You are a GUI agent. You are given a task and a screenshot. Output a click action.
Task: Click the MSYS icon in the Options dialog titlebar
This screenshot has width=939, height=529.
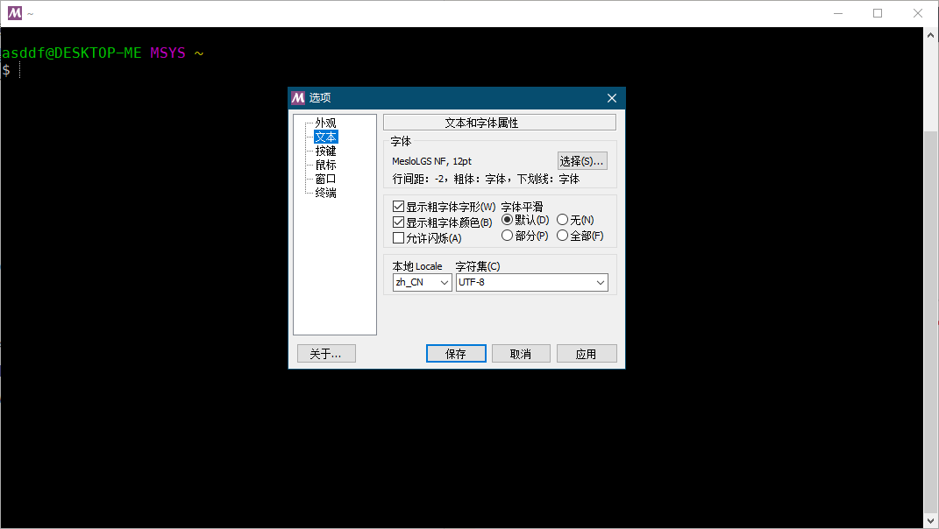pyautogui.click(x=297, y=98)
